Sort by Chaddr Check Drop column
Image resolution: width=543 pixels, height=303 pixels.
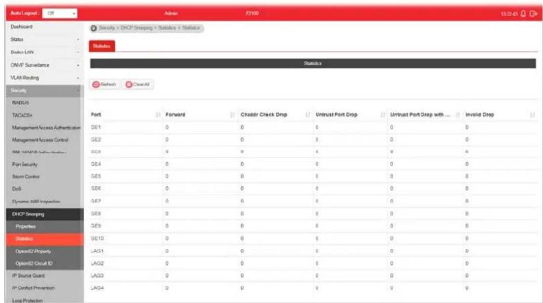point(308,115)
